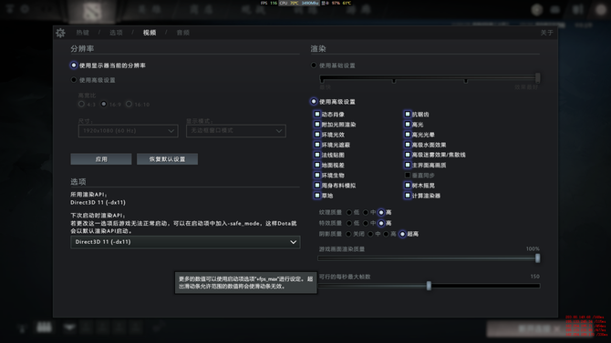
Task: Choose the 16:10 aspect ratio
Action: click(x=129, y=105)
